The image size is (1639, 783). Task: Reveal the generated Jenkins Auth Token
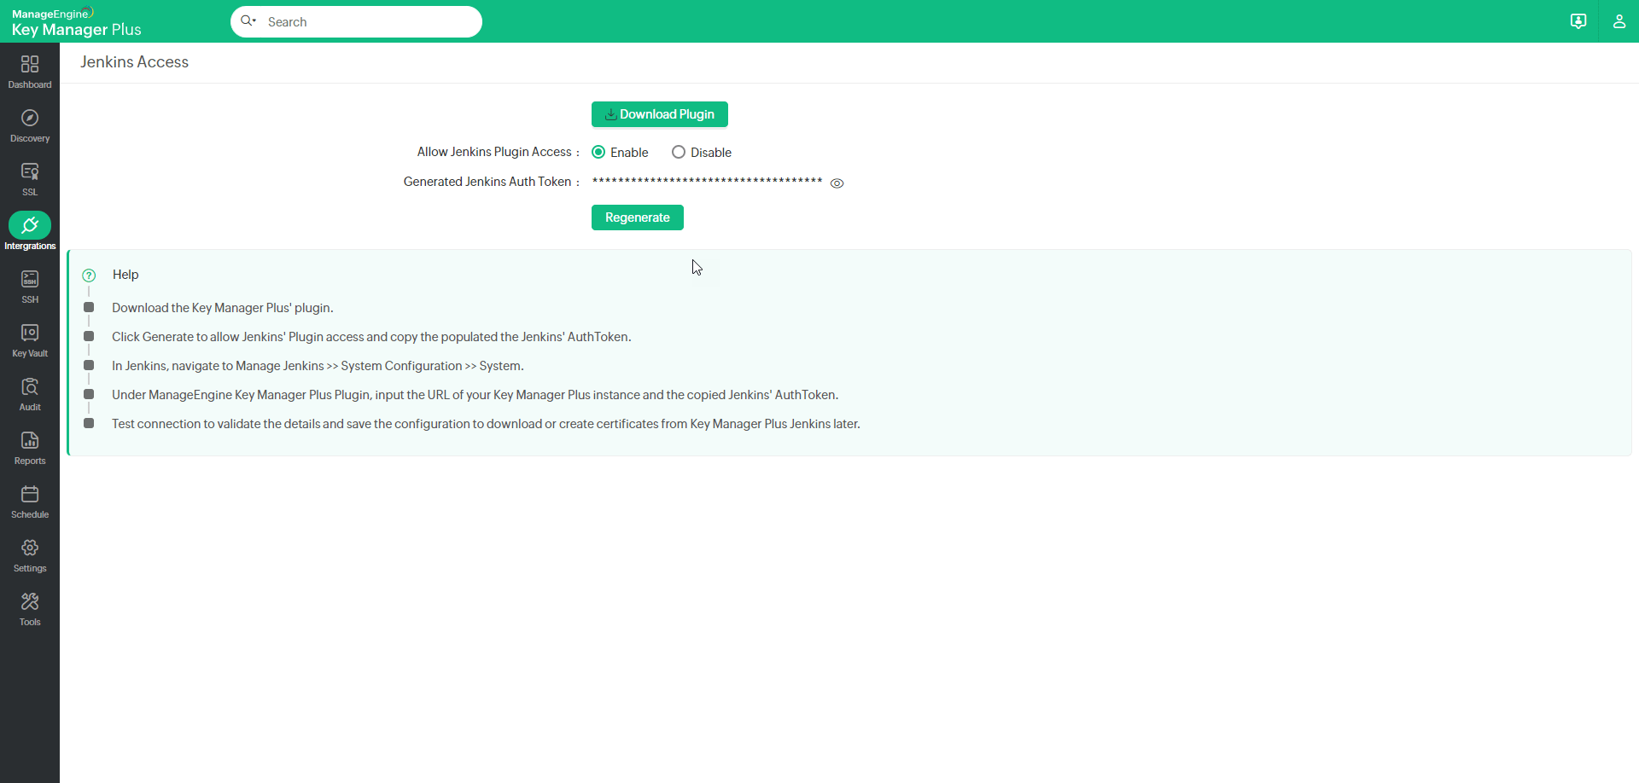(837, 183)
